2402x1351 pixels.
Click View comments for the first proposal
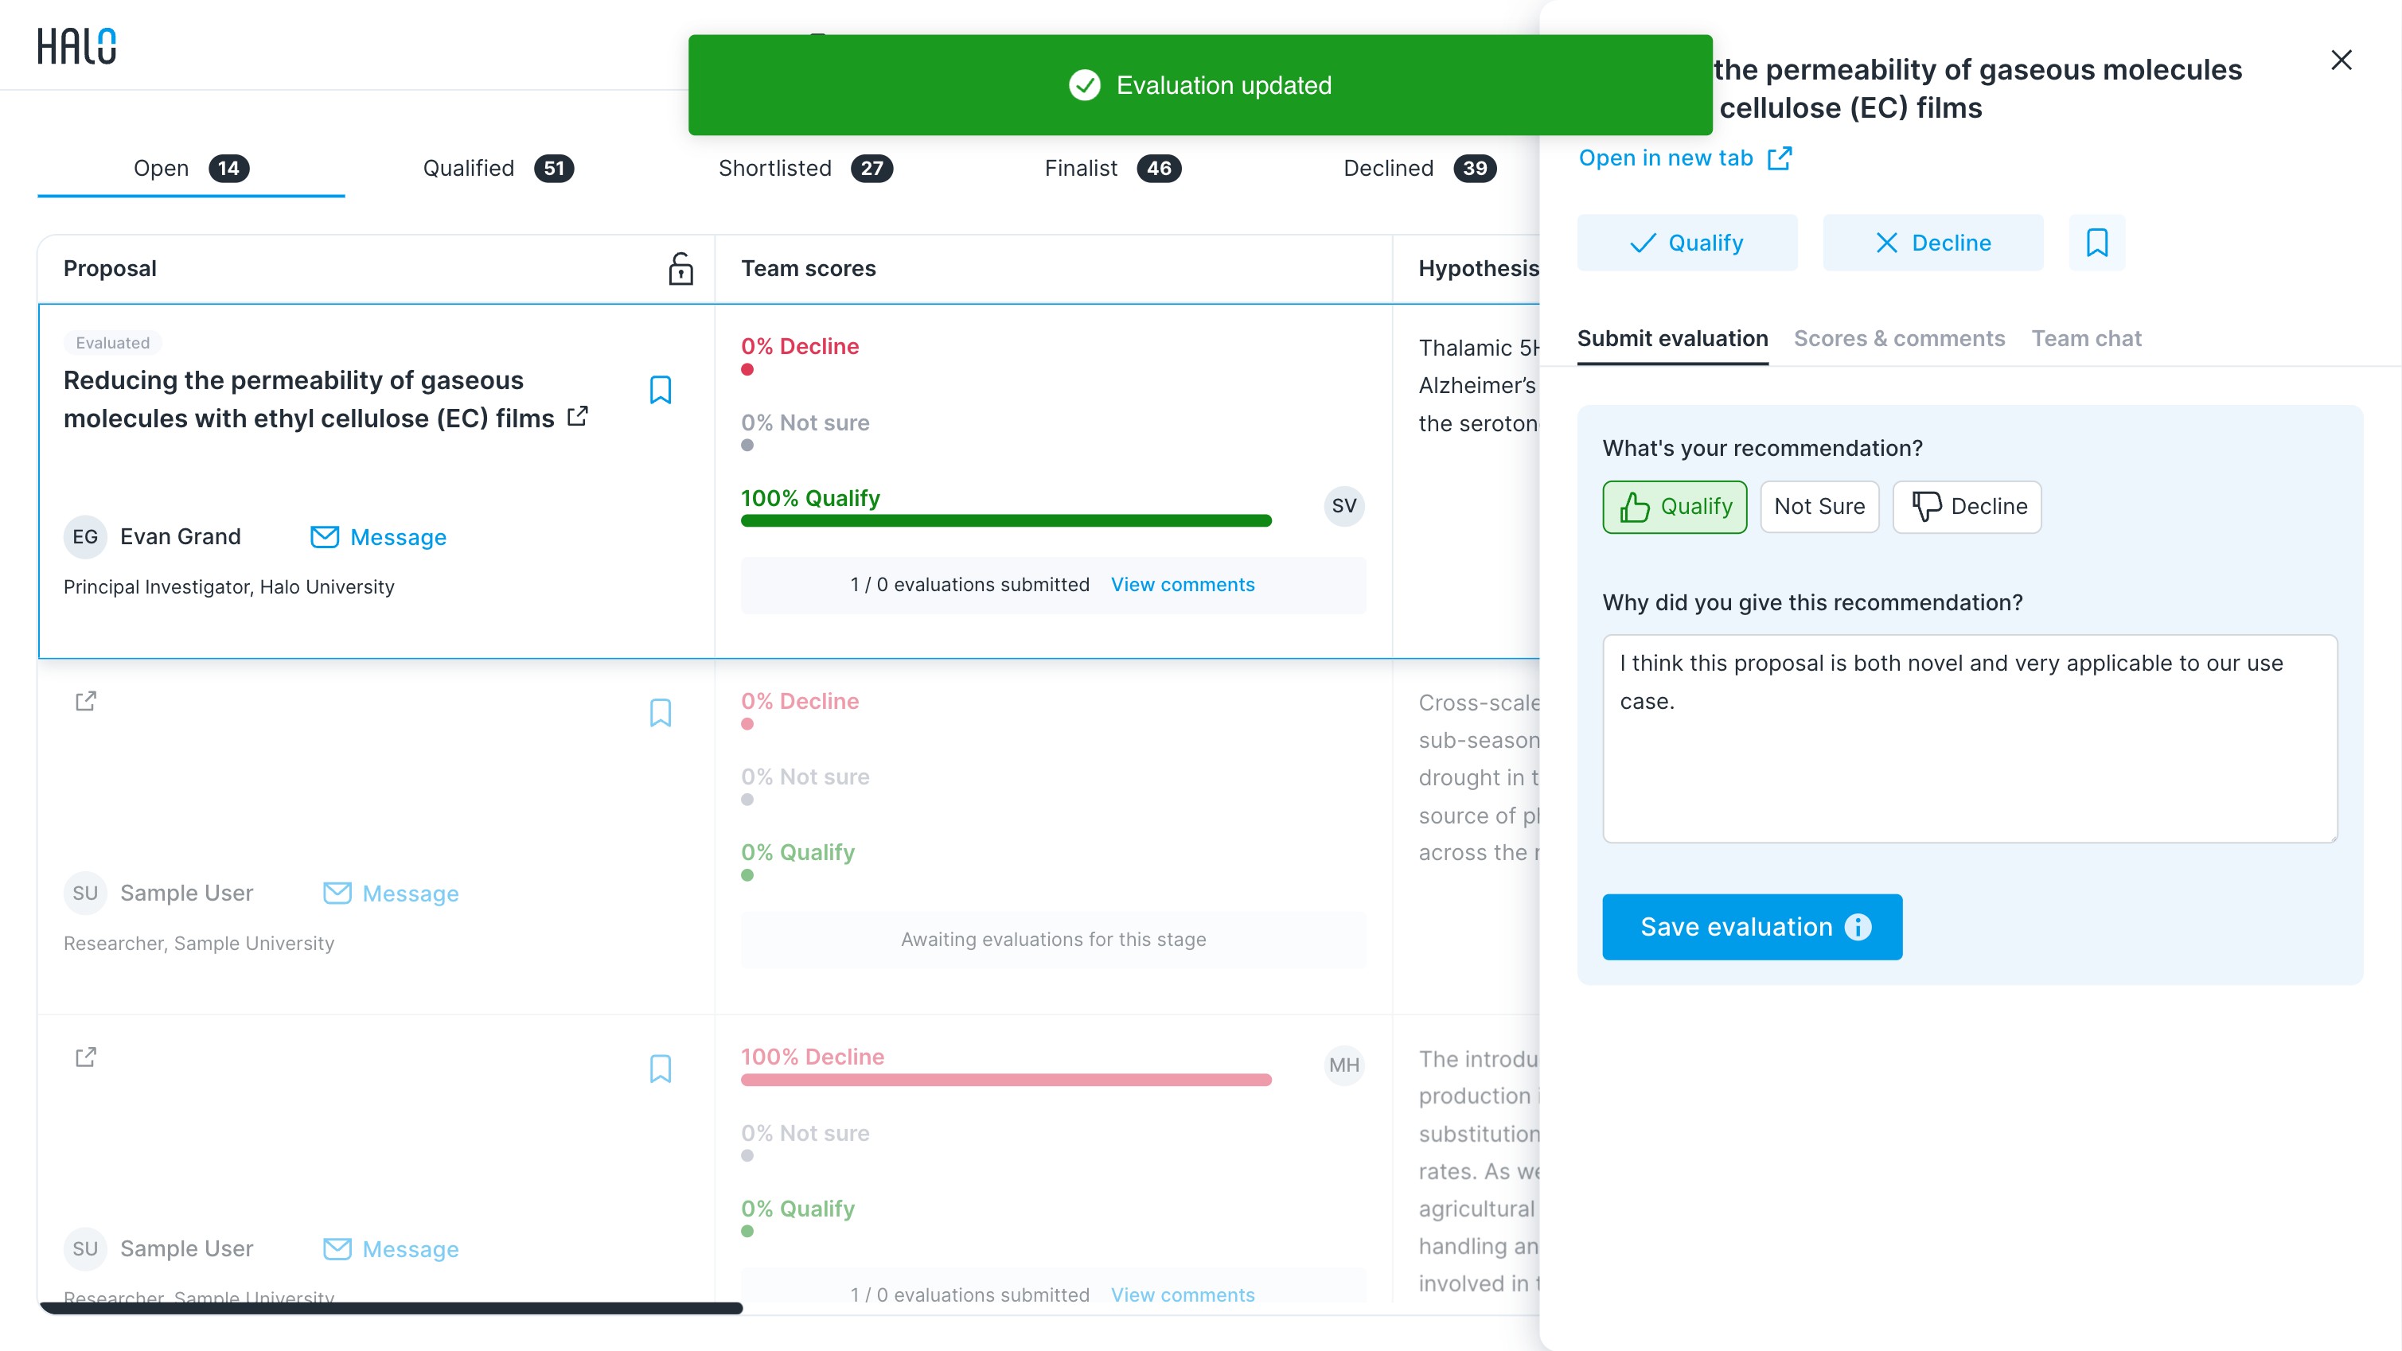(x=1183, y=585)
